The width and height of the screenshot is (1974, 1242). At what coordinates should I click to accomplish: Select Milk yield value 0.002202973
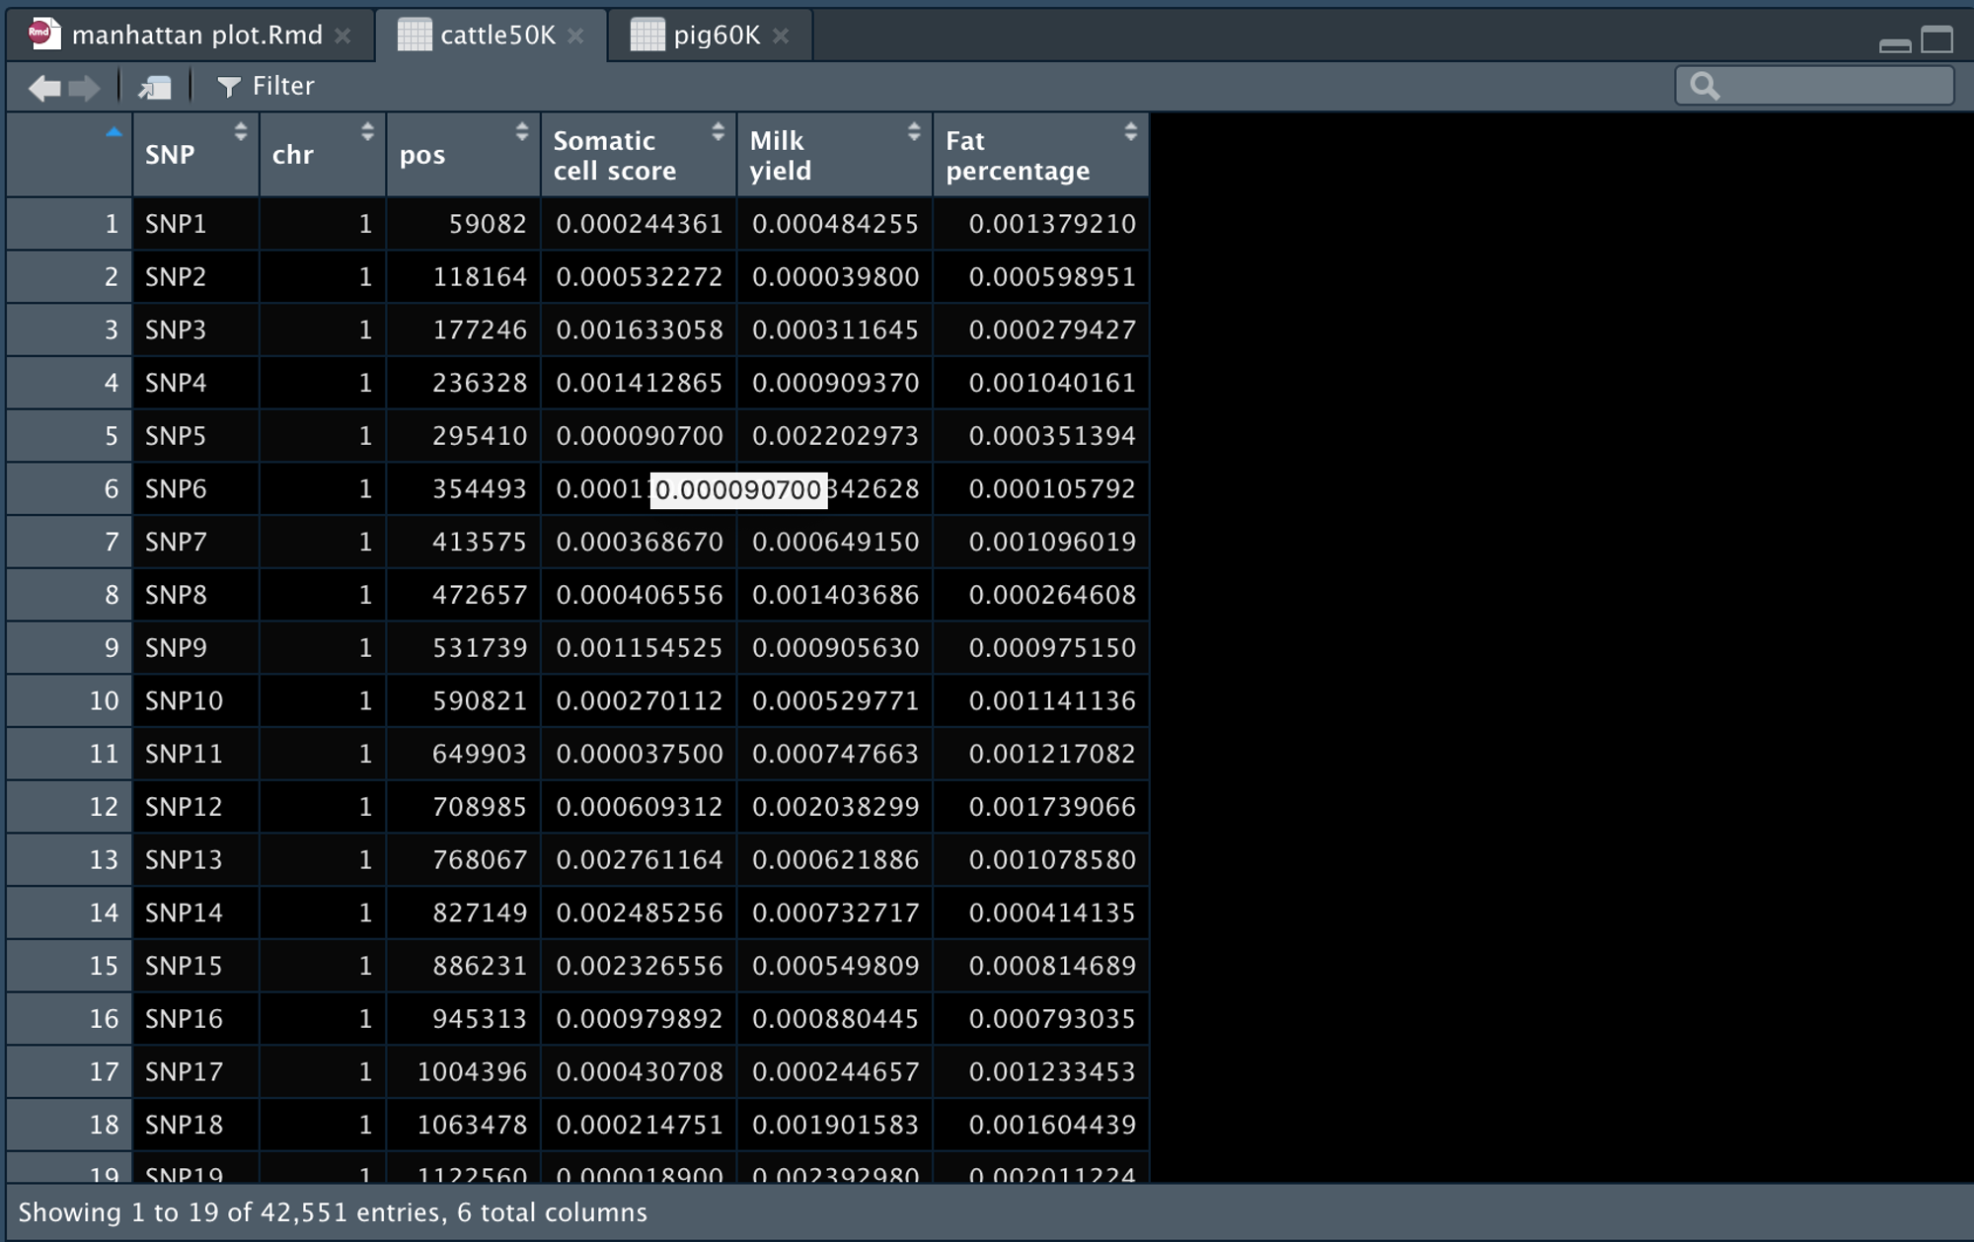point(835,436)
